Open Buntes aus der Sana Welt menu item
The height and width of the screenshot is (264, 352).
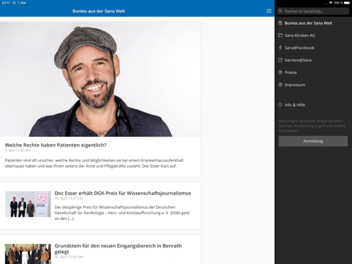[313, 23]
